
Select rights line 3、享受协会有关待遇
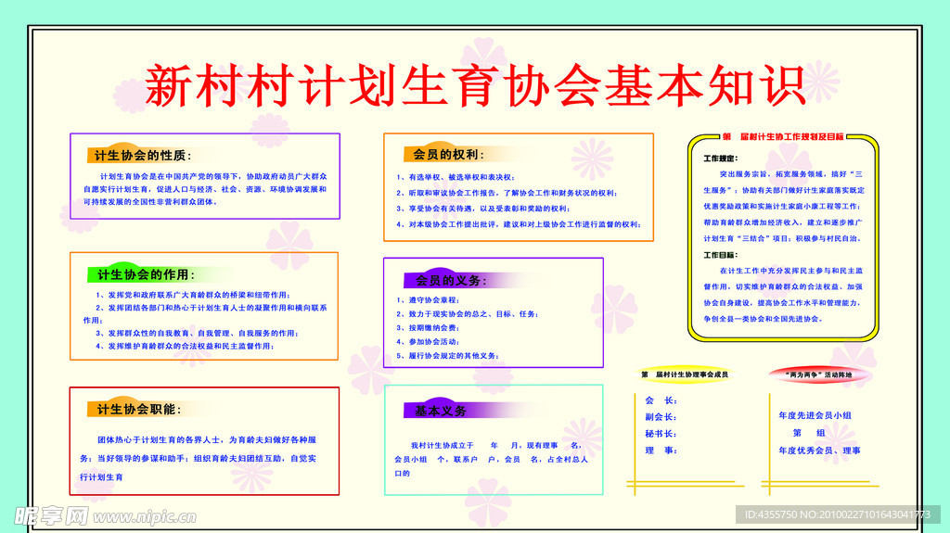tap(482, 209)
